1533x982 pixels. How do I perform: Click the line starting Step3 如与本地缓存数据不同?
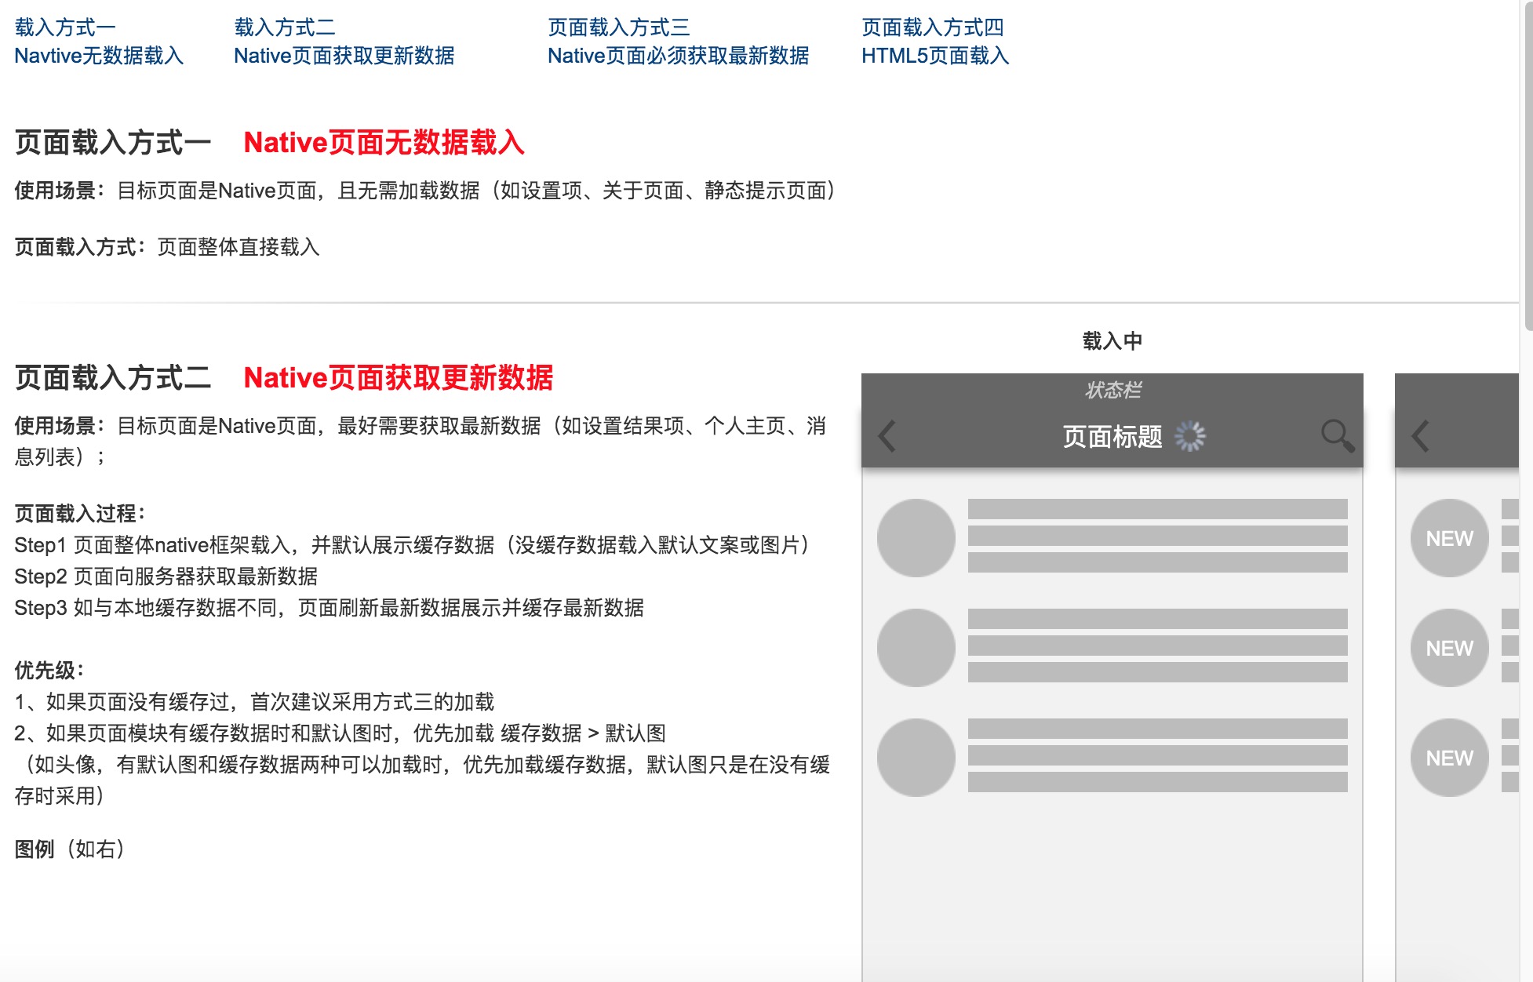tap(330, 608)
